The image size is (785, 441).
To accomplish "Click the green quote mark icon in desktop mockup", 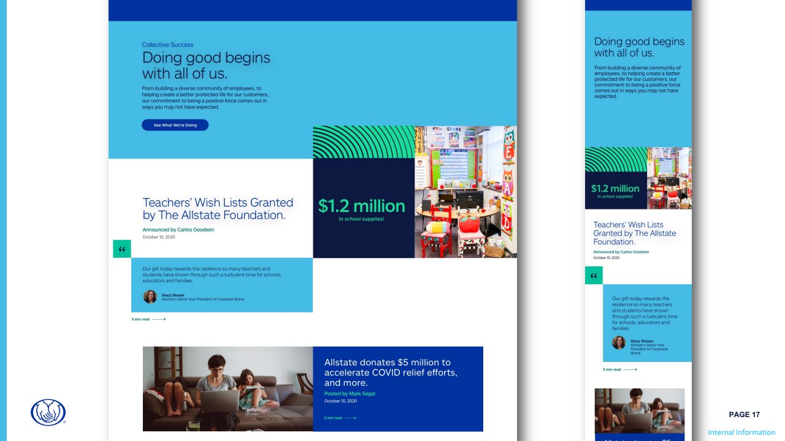I will pyautogui.click(x=122, y=249).
